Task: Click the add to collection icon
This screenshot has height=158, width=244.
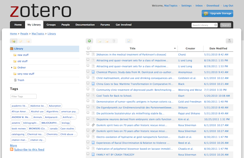Action: pos(100,41)
